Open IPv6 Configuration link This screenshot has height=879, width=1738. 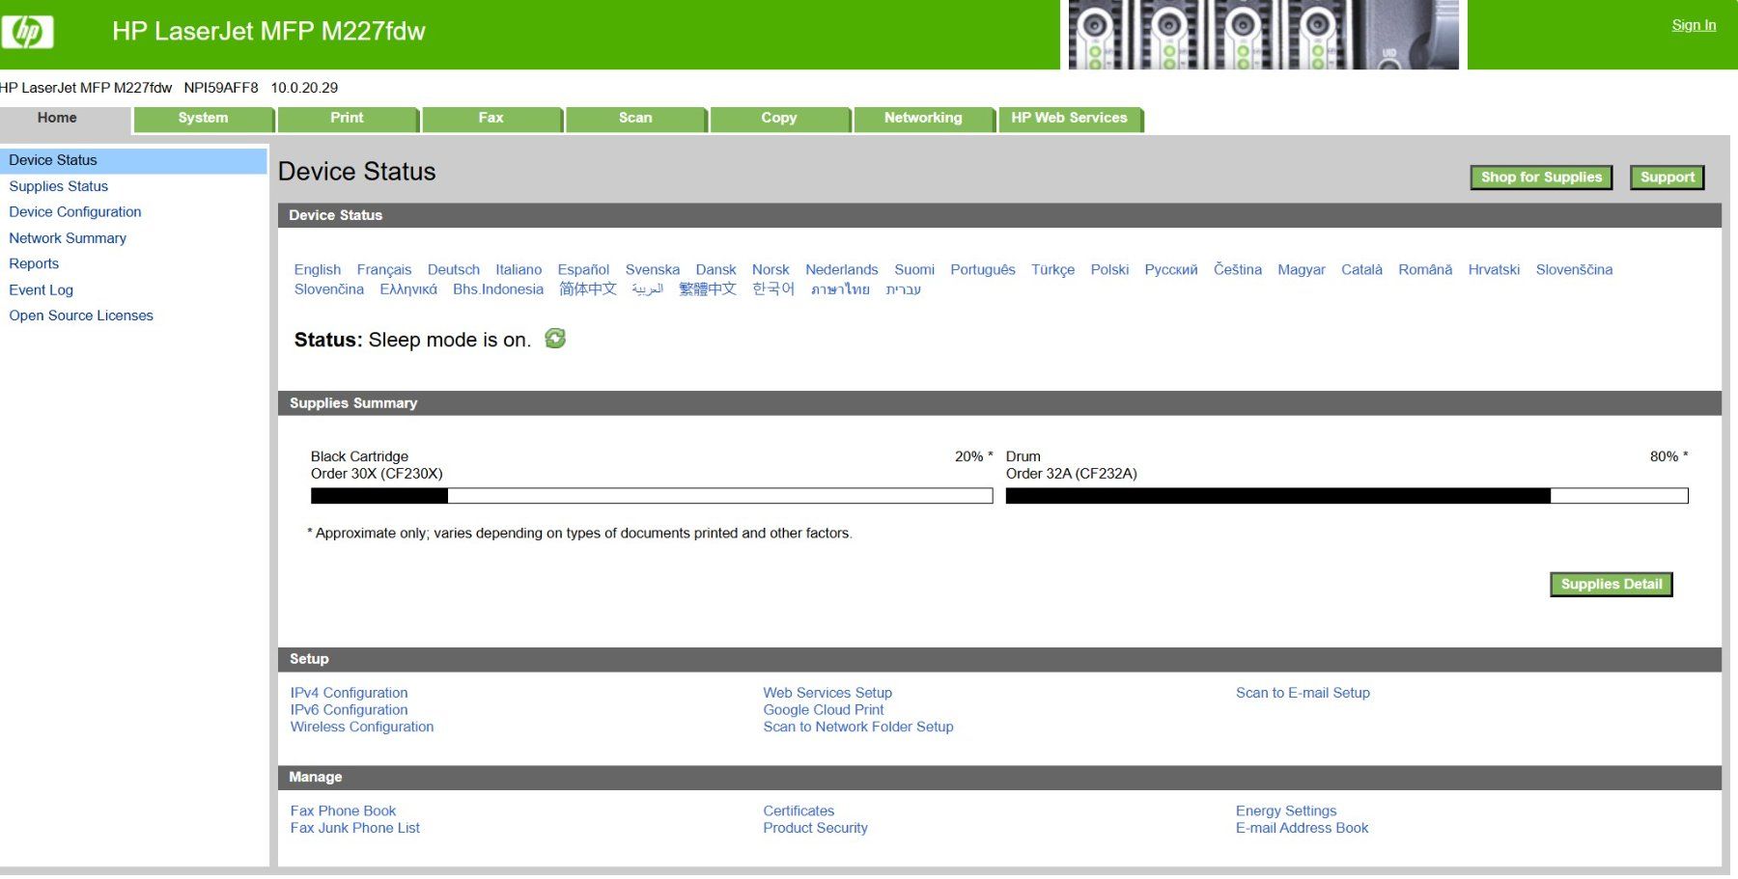pyautogui.click(x=349, y=710)
